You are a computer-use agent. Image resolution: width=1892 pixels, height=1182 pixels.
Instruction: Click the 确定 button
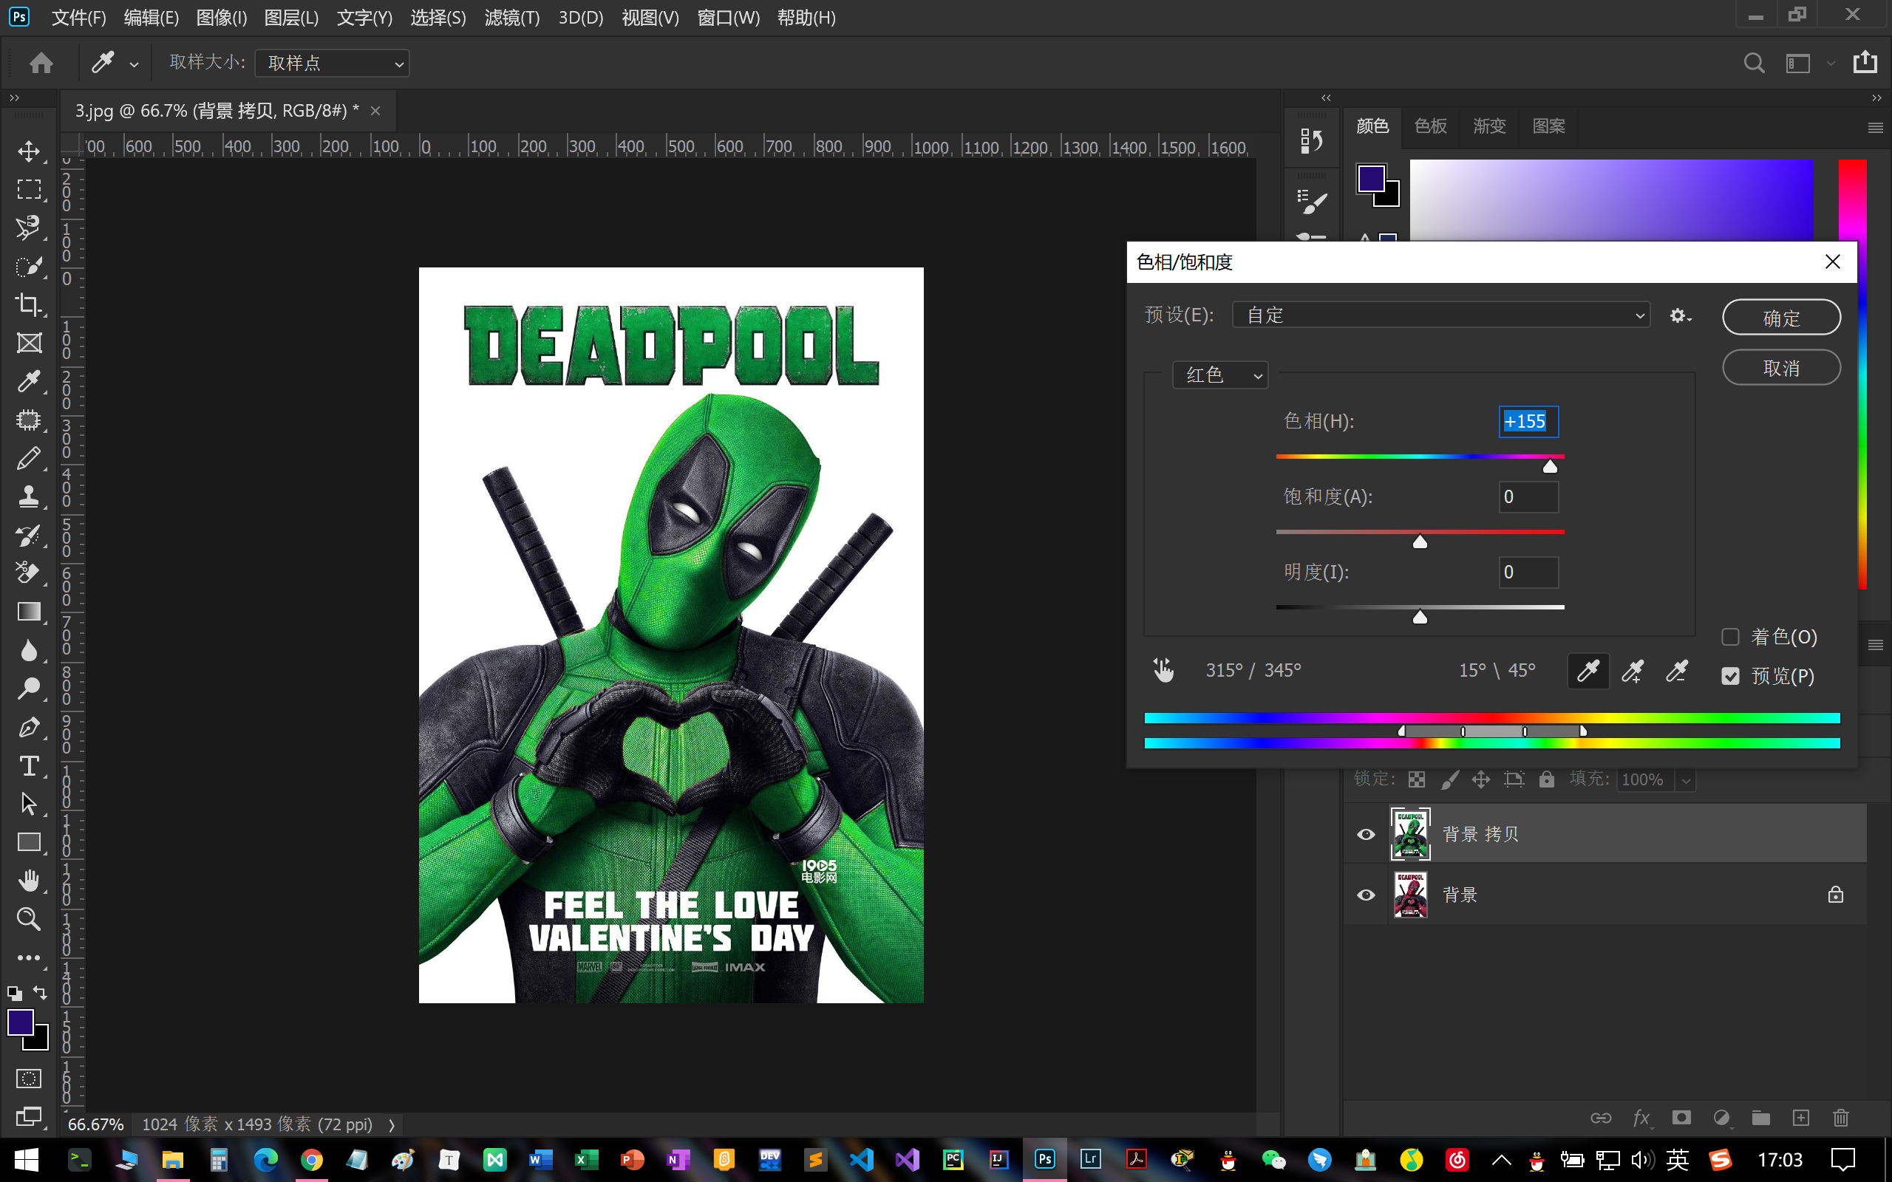(1781, 318)
